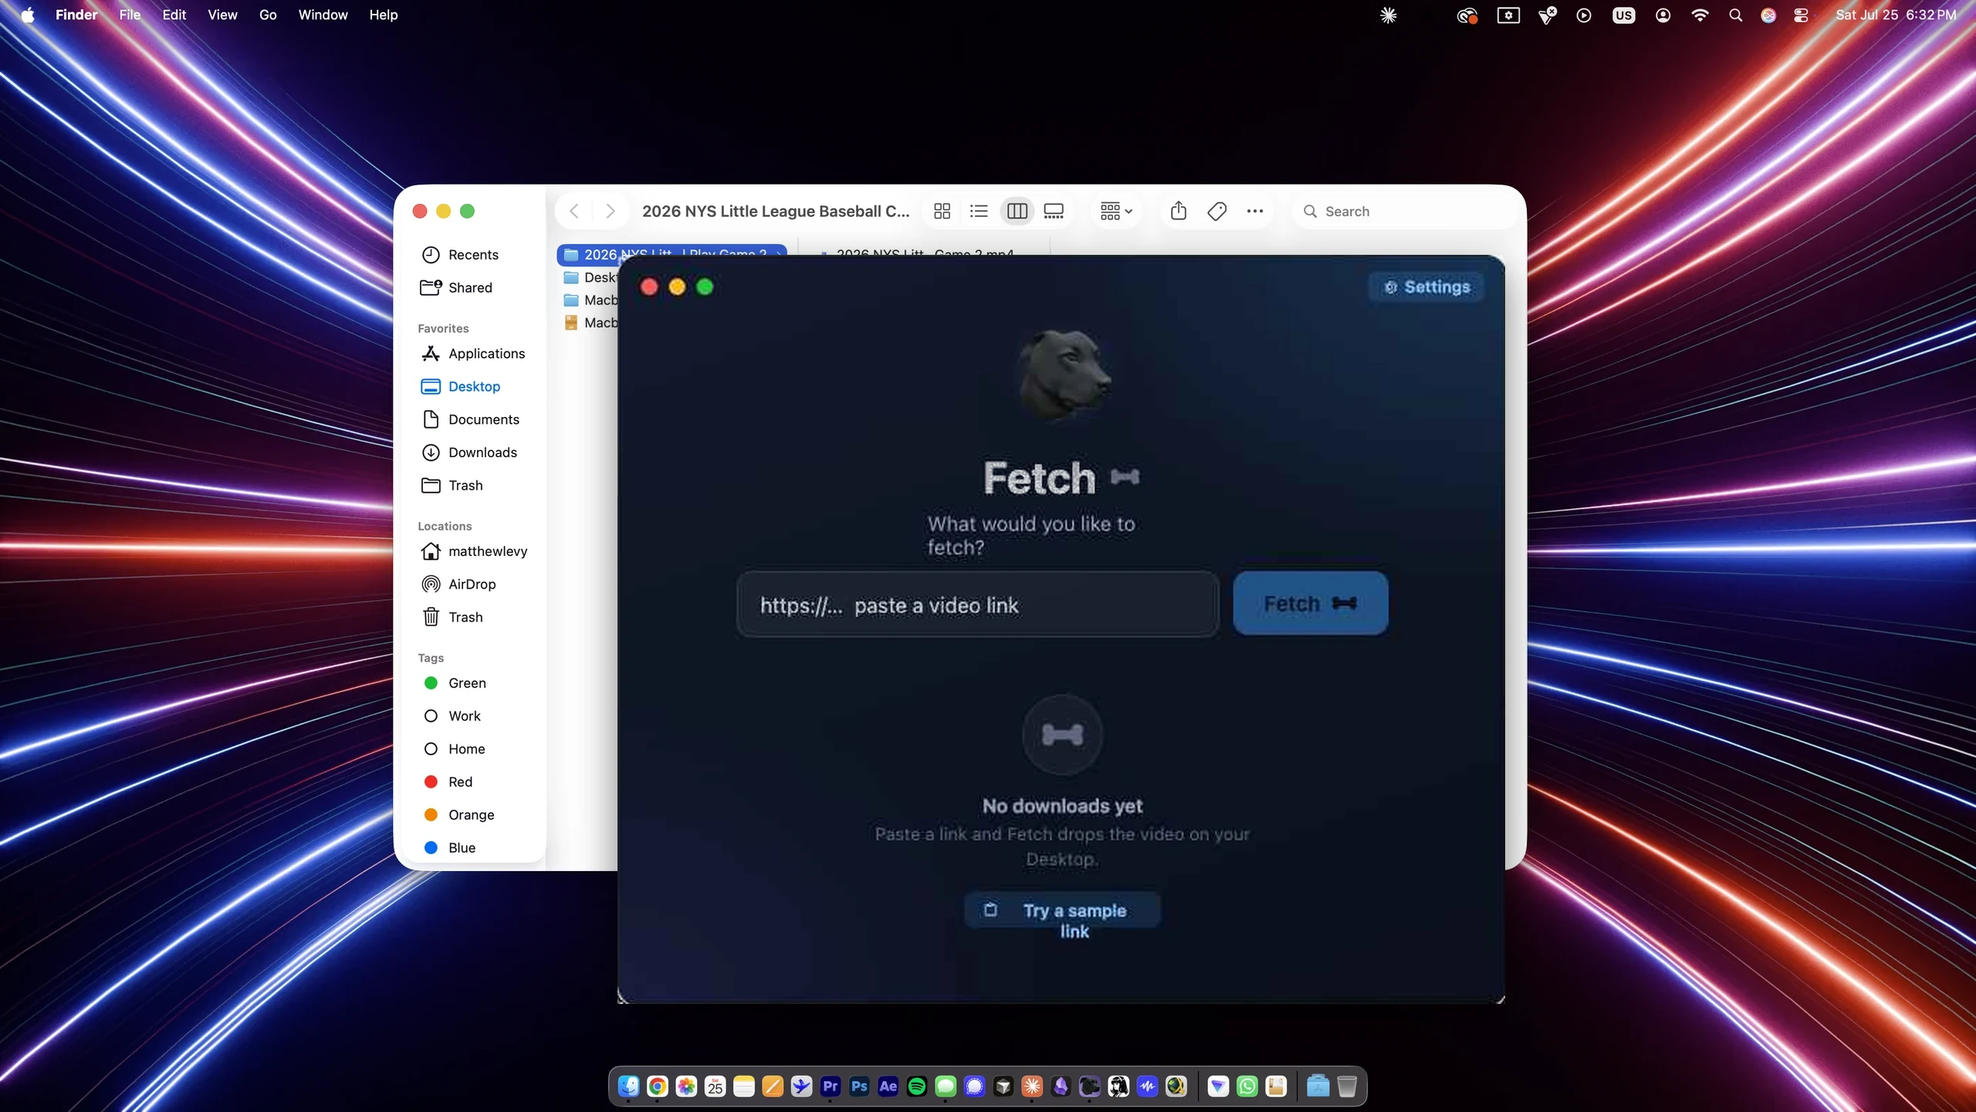Screen dimensions: 1976x1112
Task: Go back in the Finder window
Action: click(574, 211)
